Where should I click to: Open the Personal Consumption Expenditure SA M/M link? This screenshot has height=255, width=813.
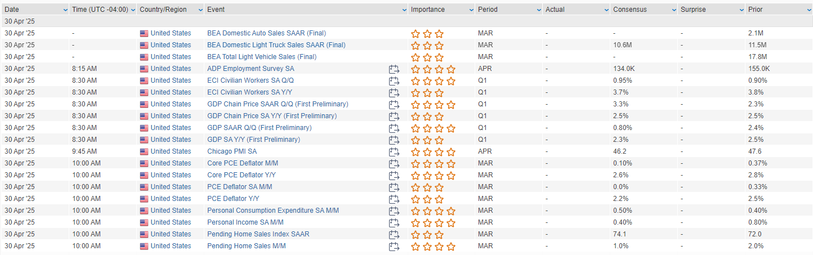coord(273,211)
